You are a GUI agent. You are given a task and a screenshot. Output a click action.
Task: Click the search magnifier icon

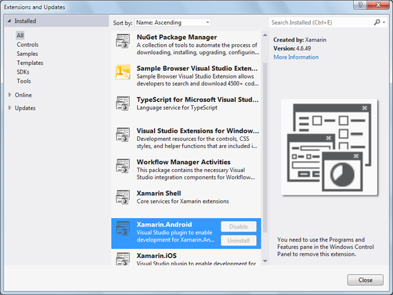click(x=376, y=22)
